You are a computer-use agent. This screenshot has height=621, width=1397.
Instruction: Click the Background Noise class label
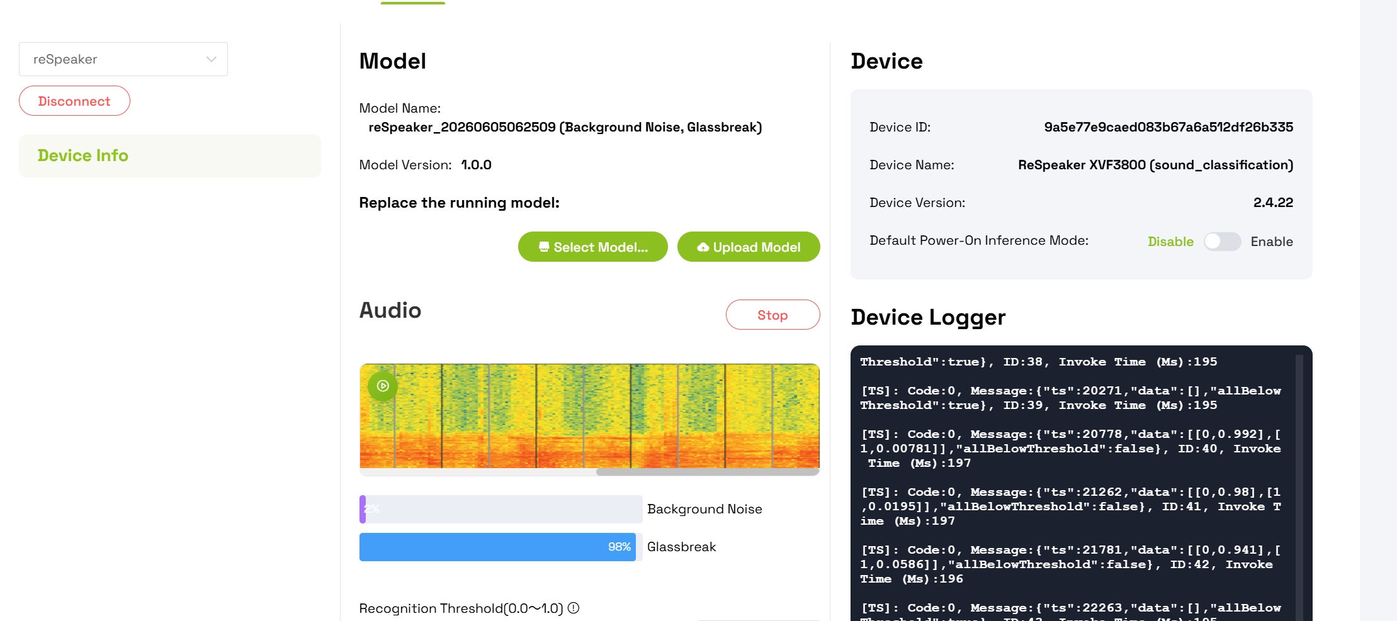pos(704,509)
